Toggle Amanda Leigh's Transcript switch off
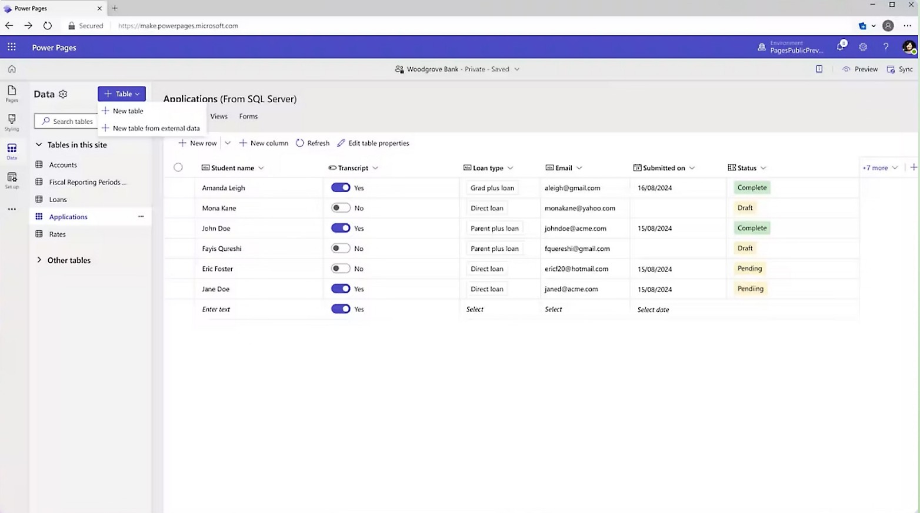 pos(341,187)
